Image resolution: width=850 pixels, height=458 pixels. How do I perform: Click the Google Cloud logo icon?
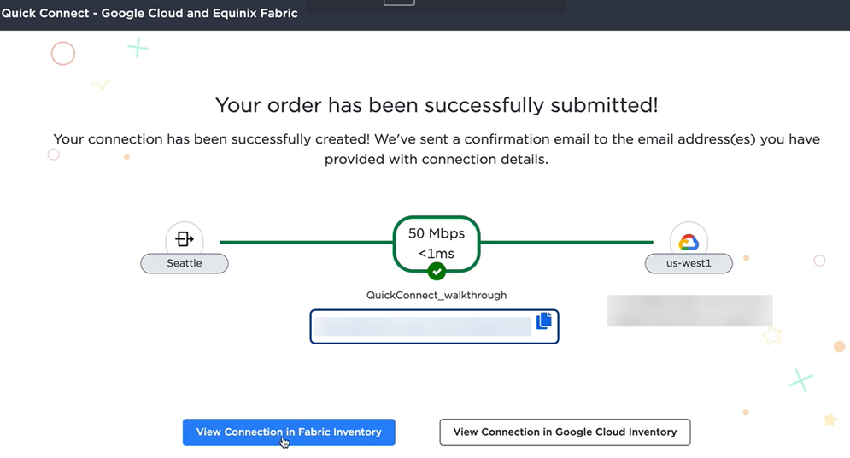tap(689, 241)
